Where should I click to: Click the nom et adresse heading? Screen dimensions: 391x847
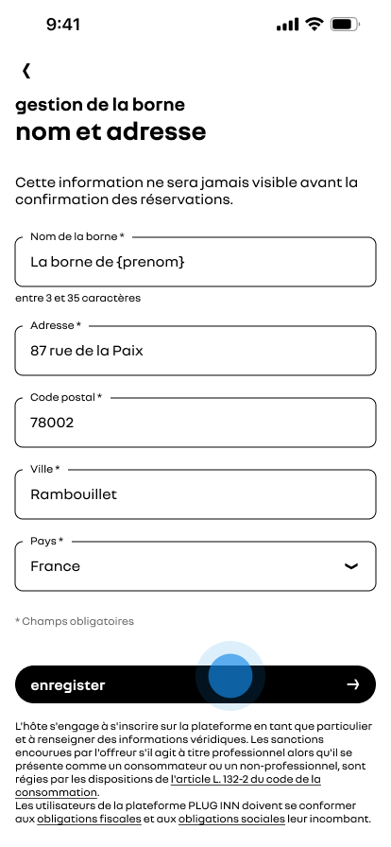110,131
